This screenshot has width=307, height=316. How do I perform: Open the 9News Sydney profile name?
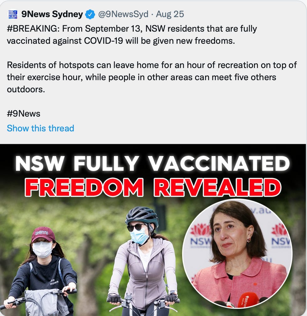[x=52, y=14]
